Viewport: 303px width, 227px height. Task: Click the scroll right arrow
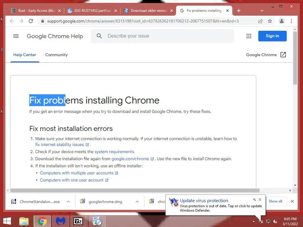pyautogui.click(x=290, y=191)
